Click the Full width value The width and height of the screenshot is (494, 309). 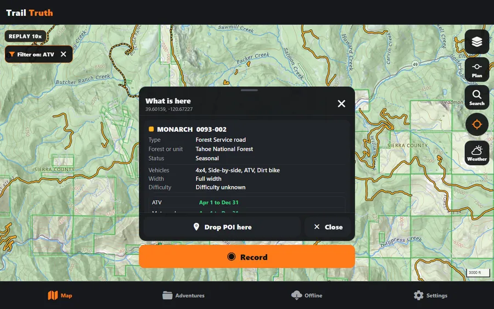(x=208, y=178)
